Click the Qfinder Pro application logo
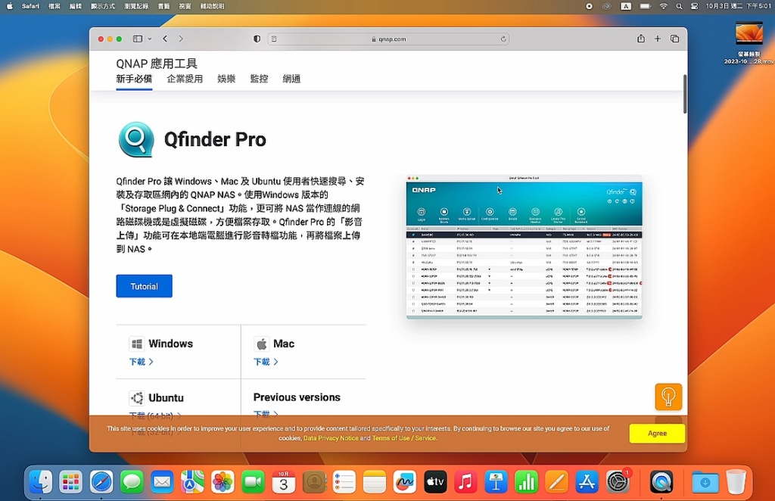This screenshot has width=775, height=501. 135,139
